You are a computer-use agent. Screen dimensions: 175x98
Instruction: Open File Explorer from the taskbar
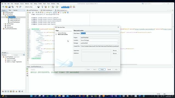pos(60,96)
